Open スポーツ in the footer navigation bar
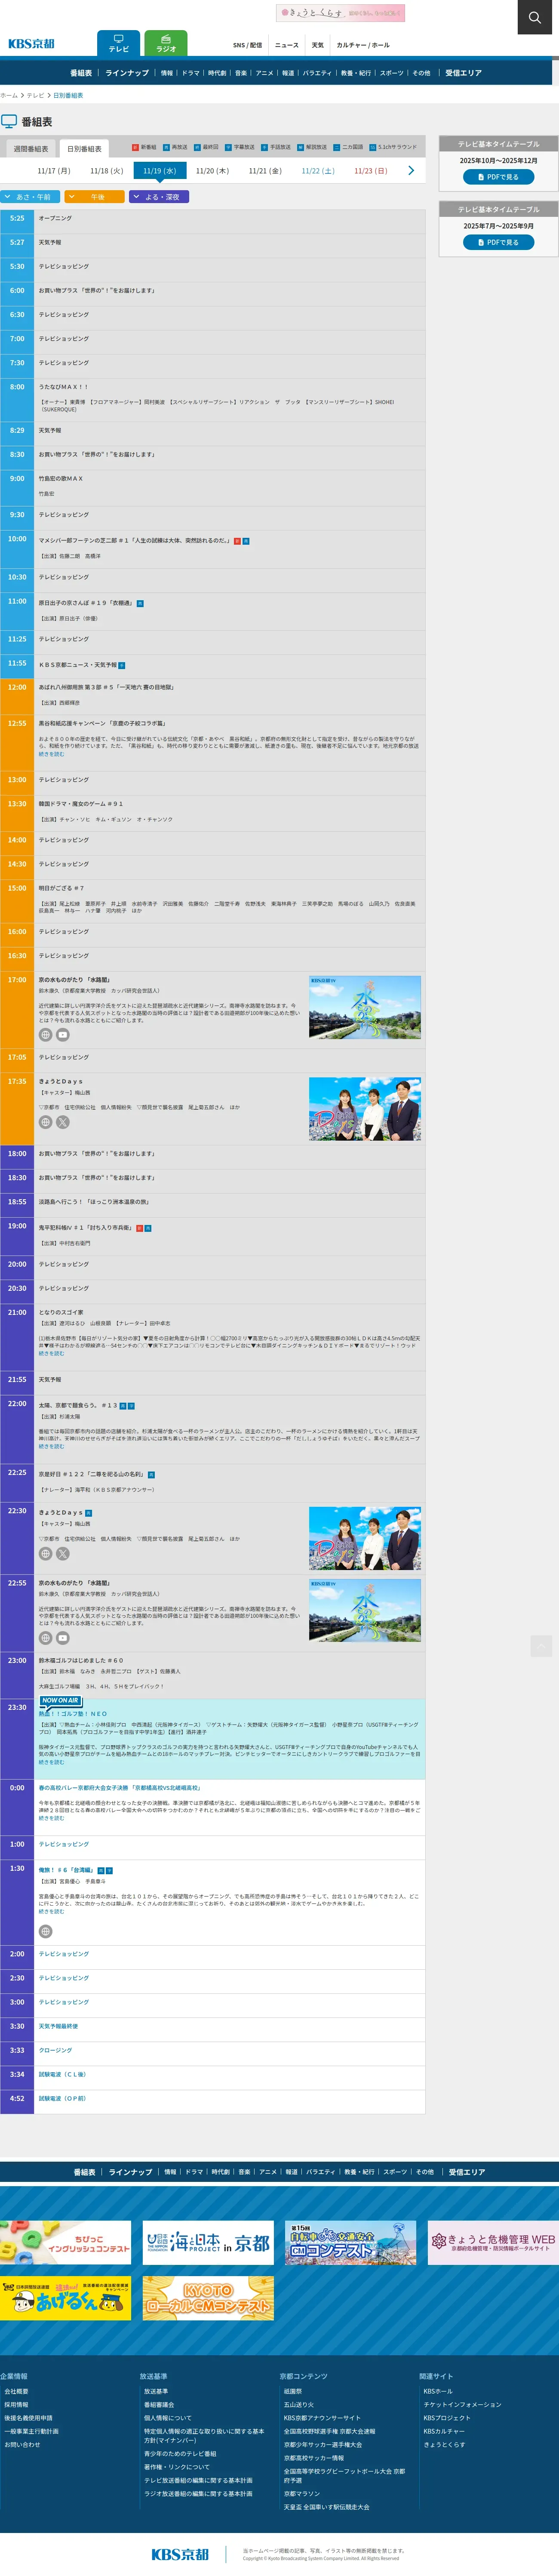The width and height of the screenshot is (559, 2576). [x=395, y=2172]
